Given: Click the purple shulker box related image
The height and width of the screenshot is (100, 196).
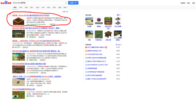Looking at the screenshot, I should (x=99, y=21).
